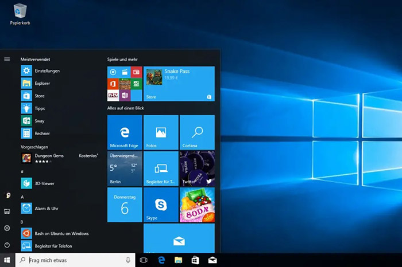Open the Fotos tile
Screen dimensions: 402x267
click(161, 132)
